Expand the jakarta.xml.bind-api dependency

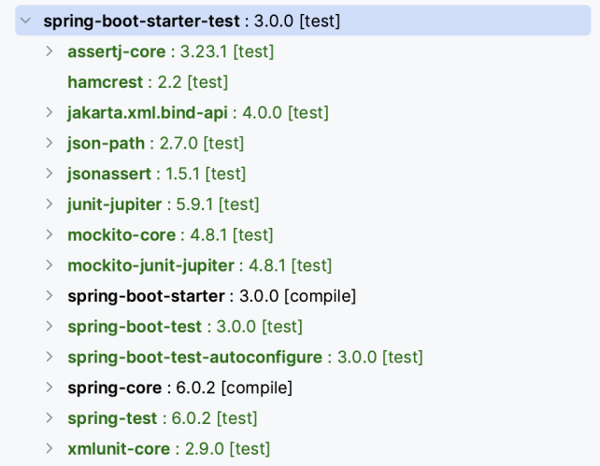pos(50,112)
